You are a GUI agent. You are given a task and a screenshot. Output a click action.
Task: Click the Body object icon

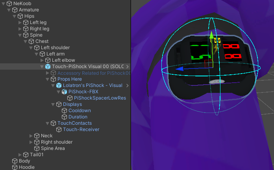tap(15, 161)
